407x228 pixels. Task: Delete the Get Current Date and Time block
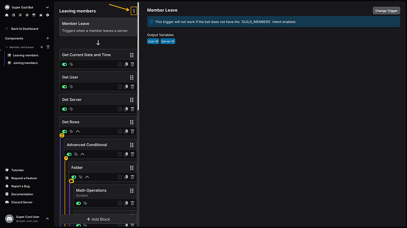pyautogui.click(x=132, y=65)
